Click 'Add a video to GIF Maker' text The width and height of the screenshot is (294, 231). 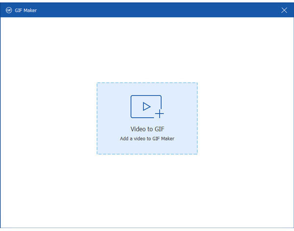click(147, 139)
